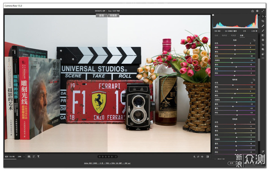The width and height of the screenshot is (269, 171).
Task: Adjust Hue aqua slider handle
Action: tap(232, 62)
